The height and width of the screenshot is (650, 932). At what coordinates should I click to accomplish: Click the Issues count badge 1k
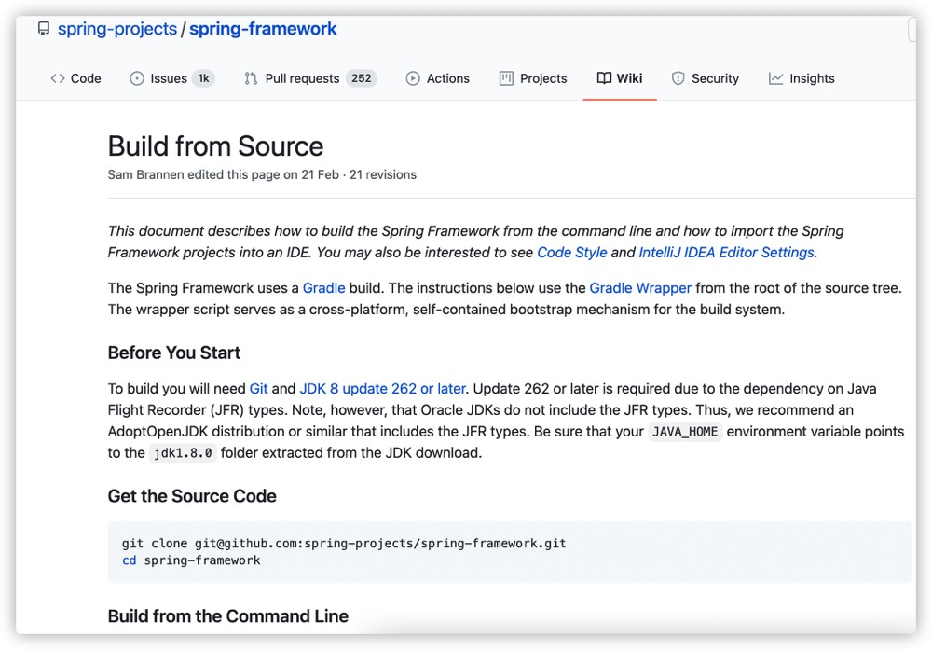203,78
